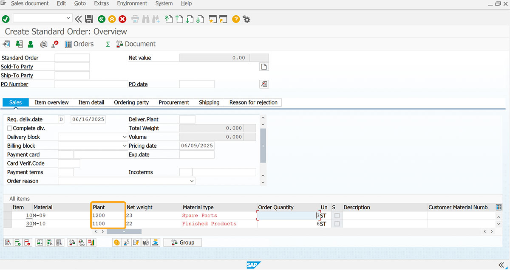Open the Sales document menu
The height and width of the screenshot is (270, 510).
[x=30, y=3]
